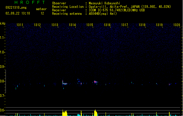Click the 0.6 kHz frequency label

(x=2, y=110)
